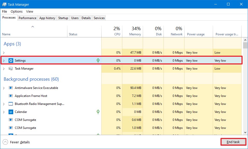Click the scrollbar up arrow

[x=245, y=40]
